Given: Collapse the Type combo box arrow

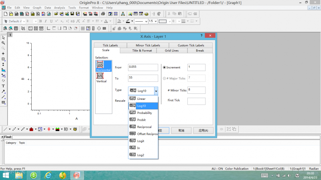Looking at the screenshot, I should point(156,91).
